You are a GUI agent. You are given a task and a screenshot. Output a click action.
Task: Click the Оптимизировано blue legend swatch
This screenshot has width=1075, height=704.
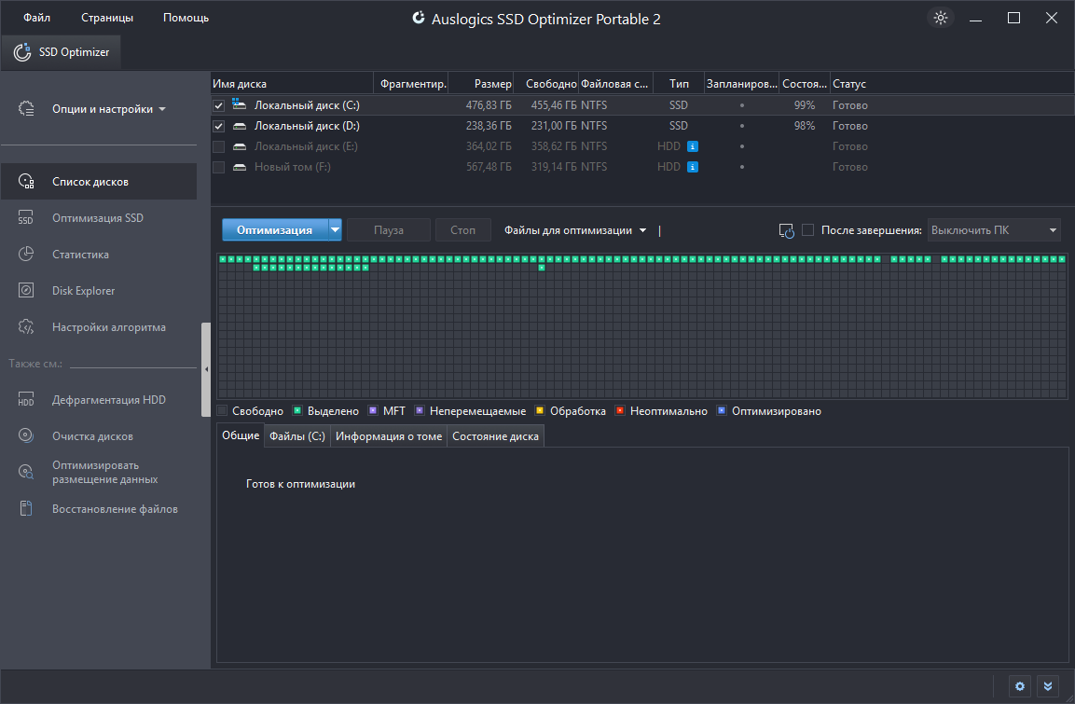click(x=722, y=410)
